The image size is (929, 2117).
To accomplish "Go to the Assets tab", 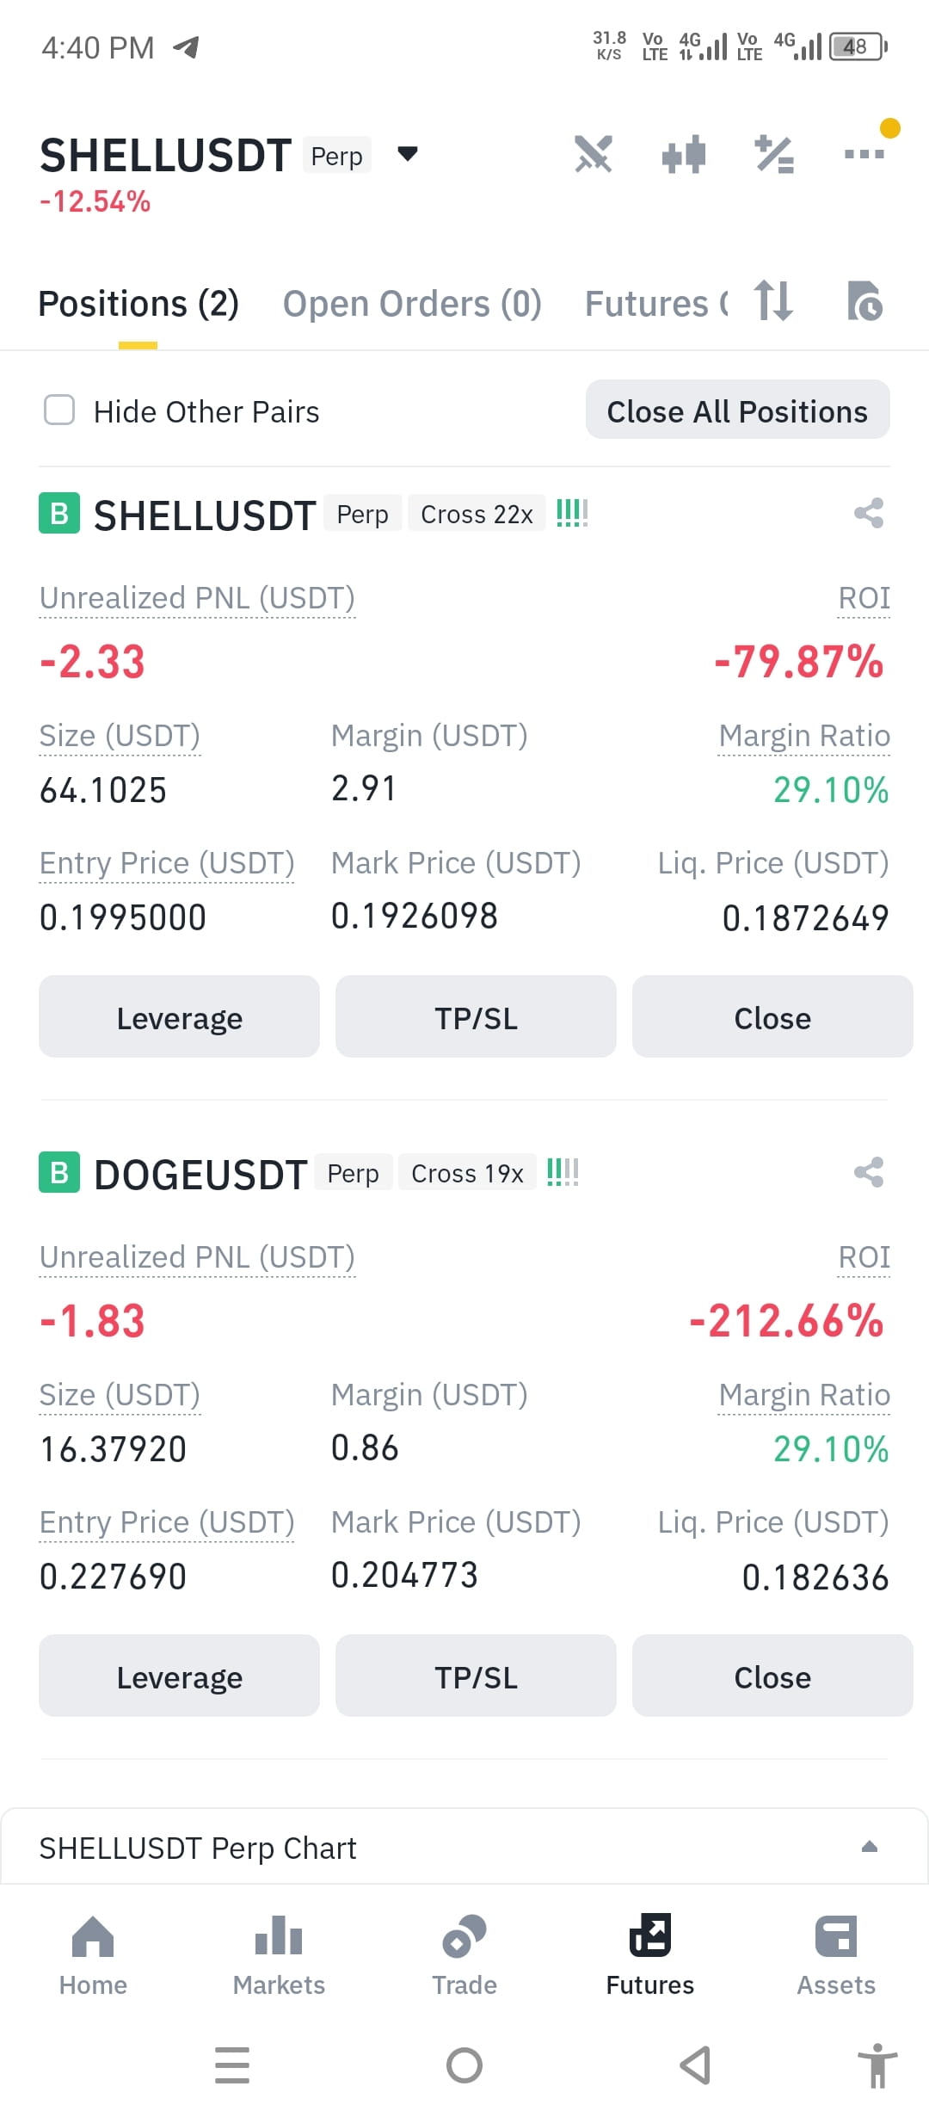I will (836, 1956).
